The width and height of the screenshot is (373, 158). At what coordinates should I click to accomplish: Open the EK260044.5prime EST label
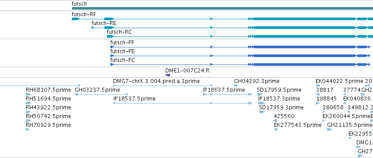(x=346, y=117)
